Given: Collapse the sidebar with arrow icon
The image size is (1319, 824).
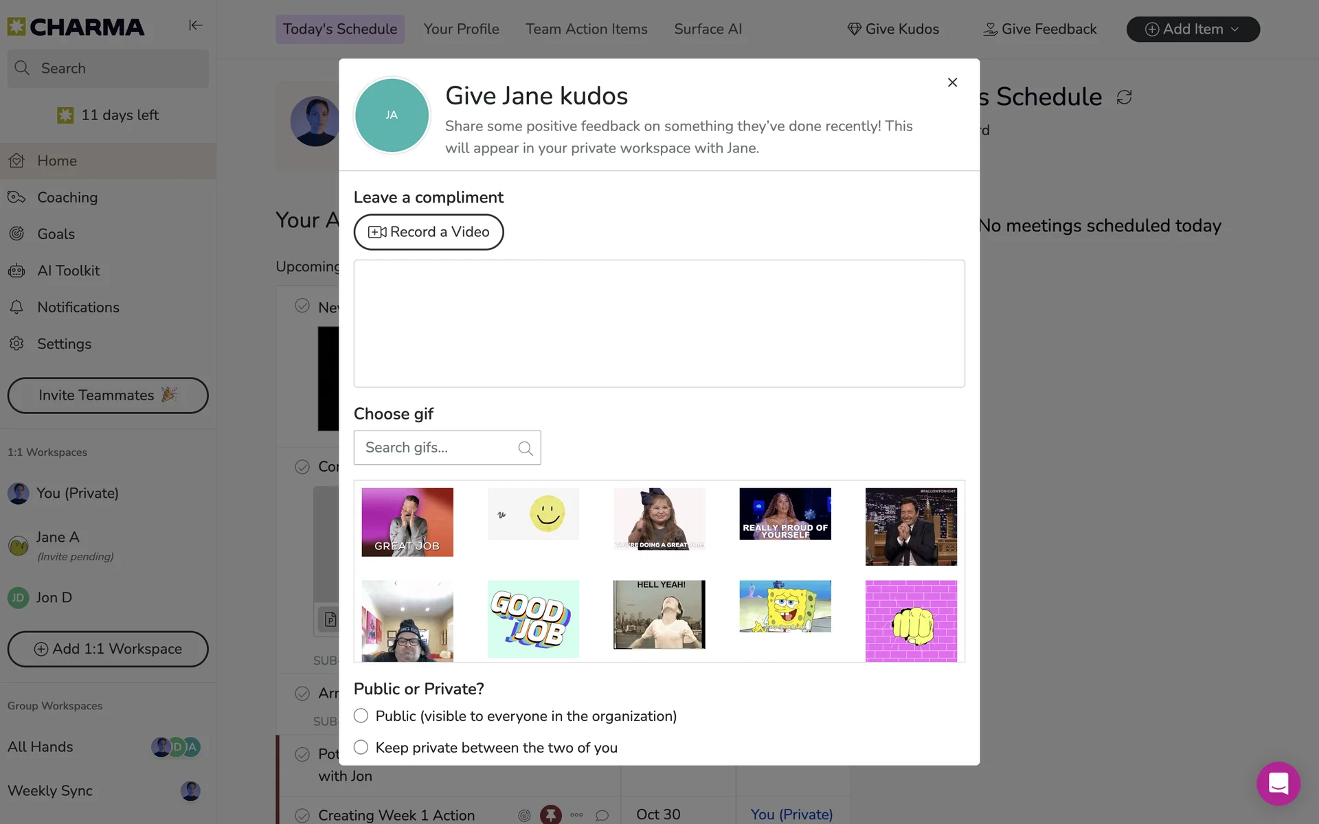Looking at the screenshot, I should coord(196,25).
